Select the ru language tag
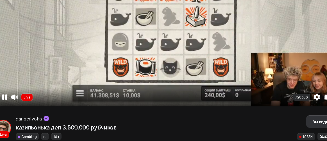This screenshot has width=327, height=141. coord(45,136)
